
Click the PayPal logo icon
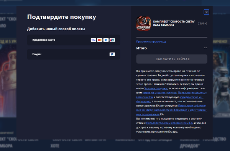coord(112,54)
